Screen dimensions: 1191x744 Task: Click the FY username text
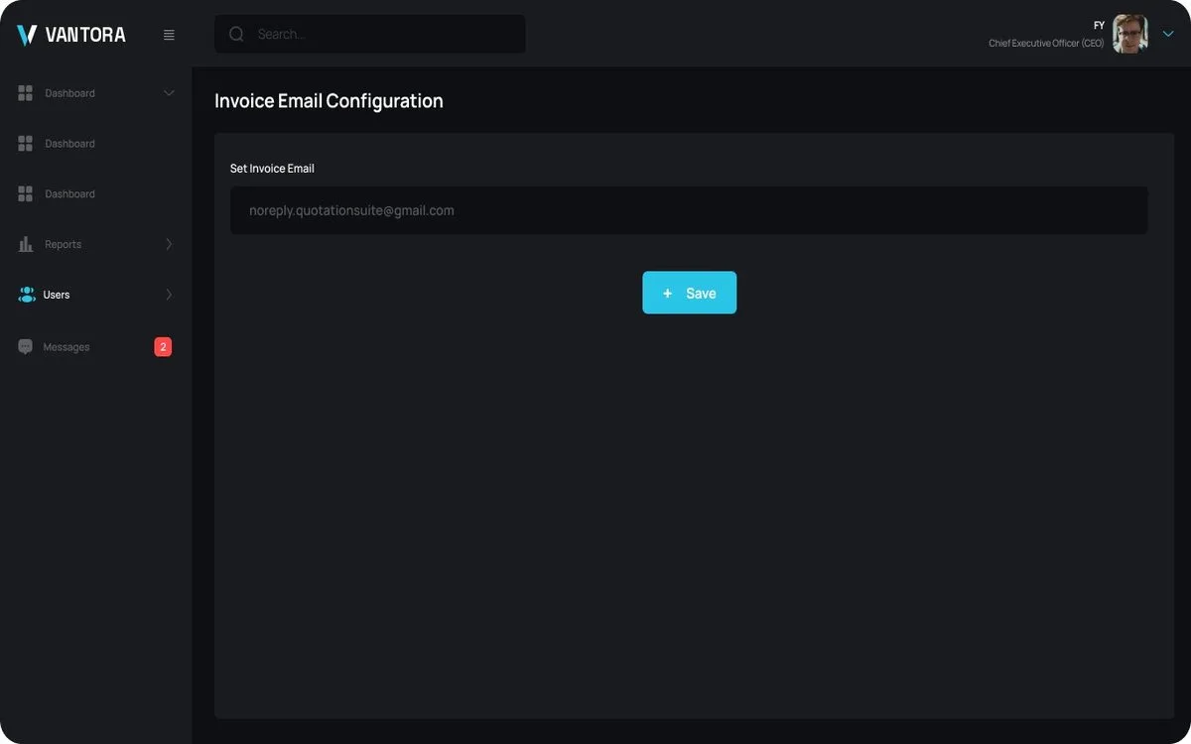click(1099, 26)
